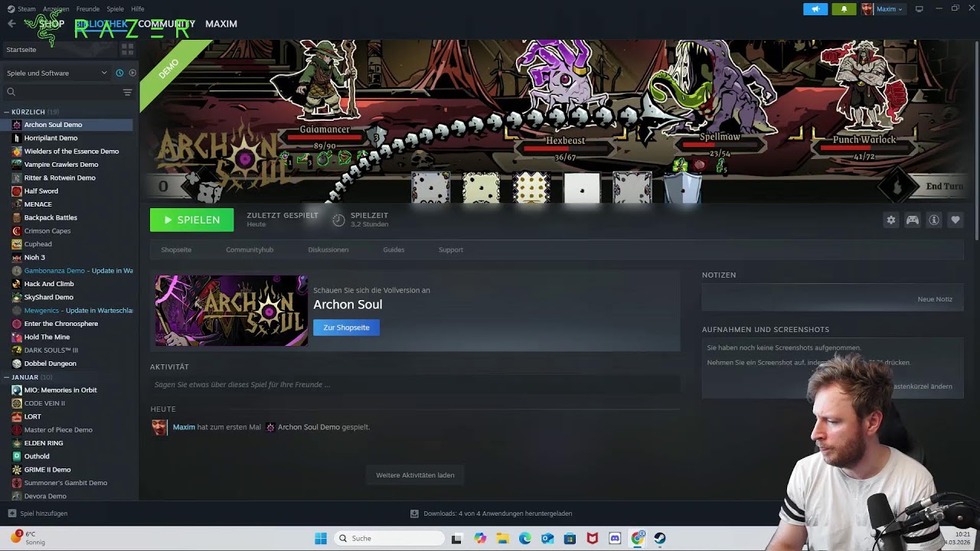Show game info icon

point(934,220)
